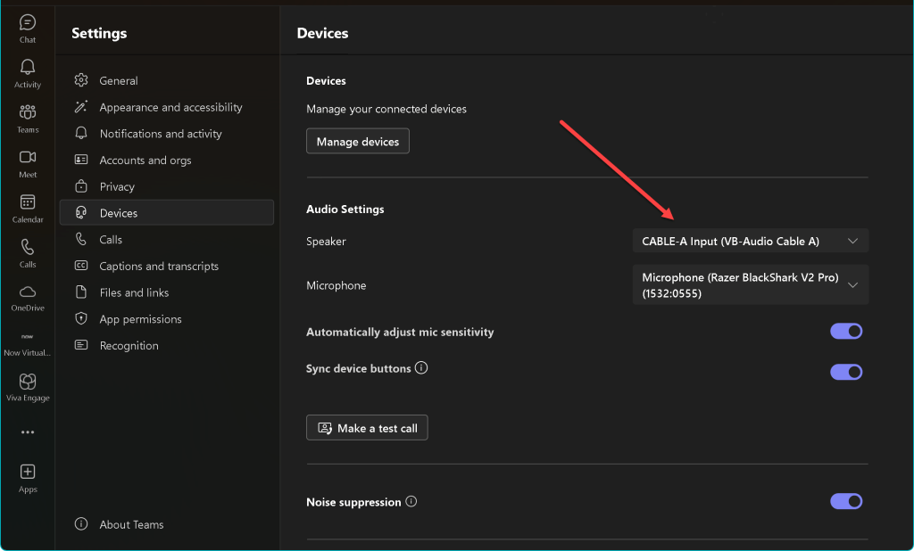Open Captions and transcripts label
The width and height of the screenshot is (914, 551).
pyautogui.click(x=159, y=267)
